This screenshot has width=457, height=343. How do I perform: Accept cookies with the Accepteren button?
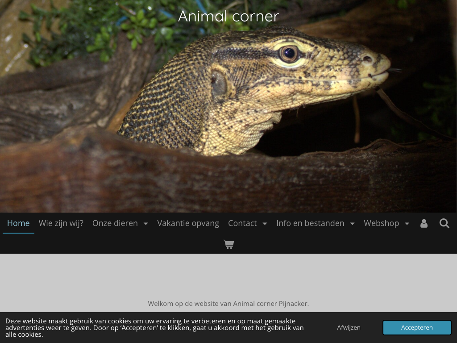417,327
